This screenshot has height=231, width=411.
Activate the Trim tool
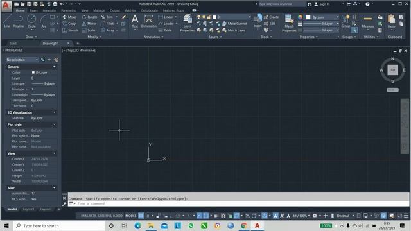107,17
